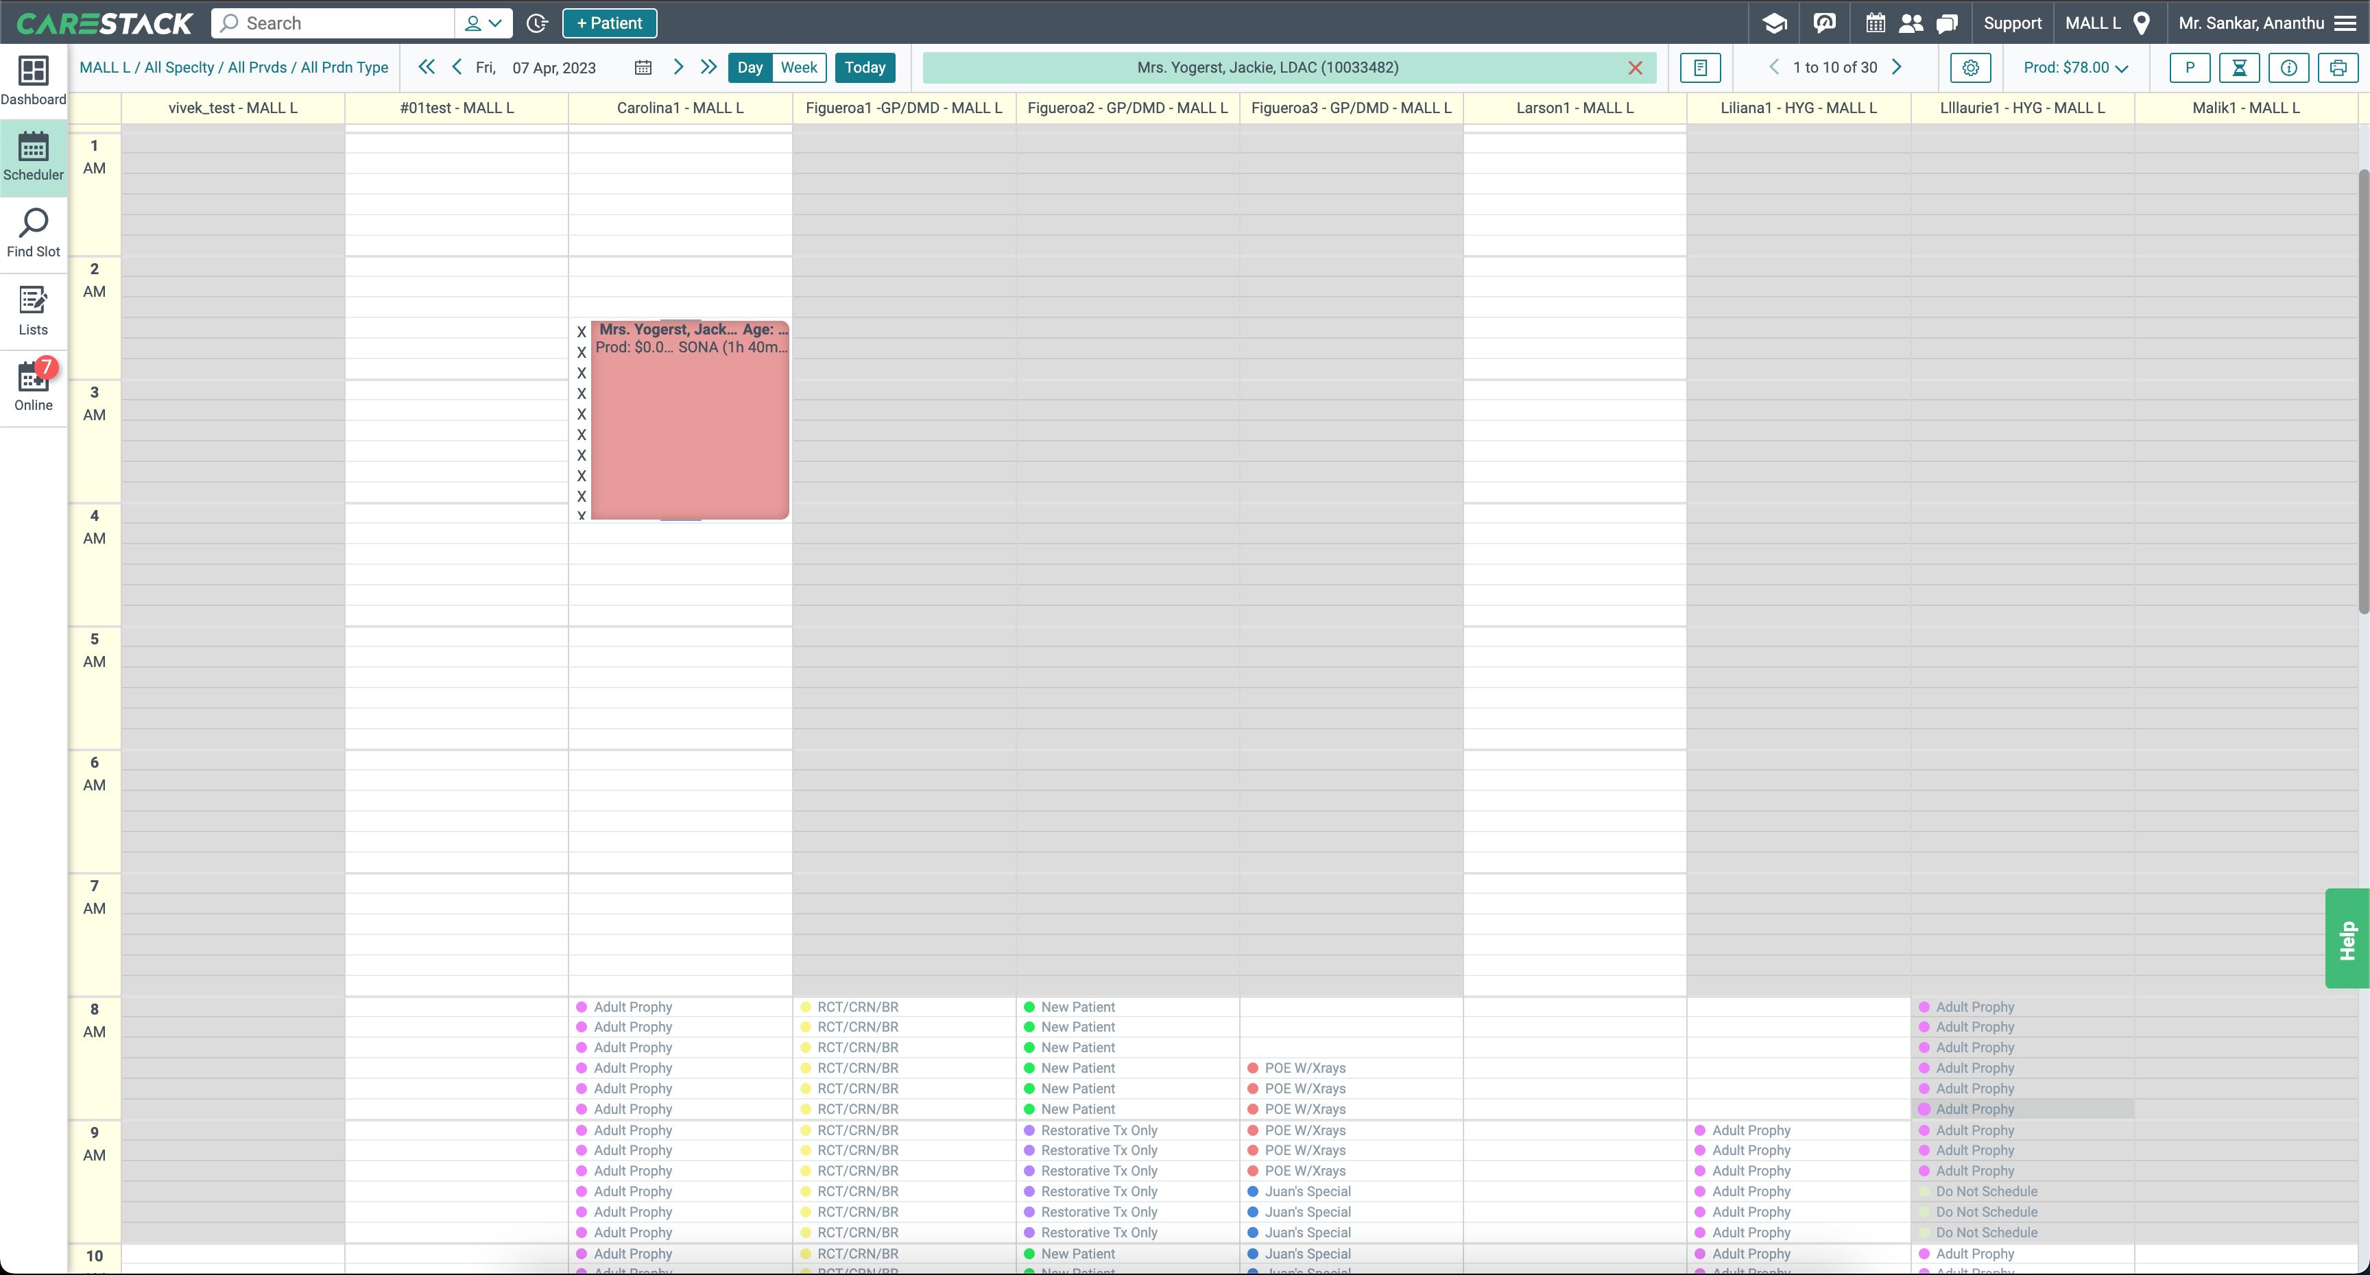2370x1275 pixels.
Task: Click the Figueroa3 - GP/DMD - MALL L header
Action: pyautogui.click(x=1350, y=108)
